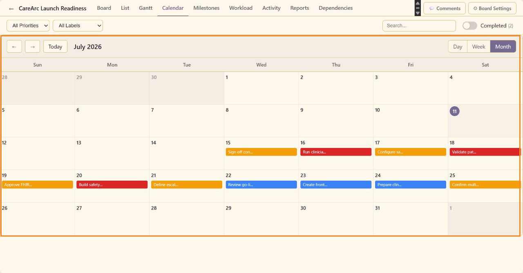The width and height of the screenshot is (523, 273).
Task: Toggle the Completed switch
Action: click(x=470, y=25)
